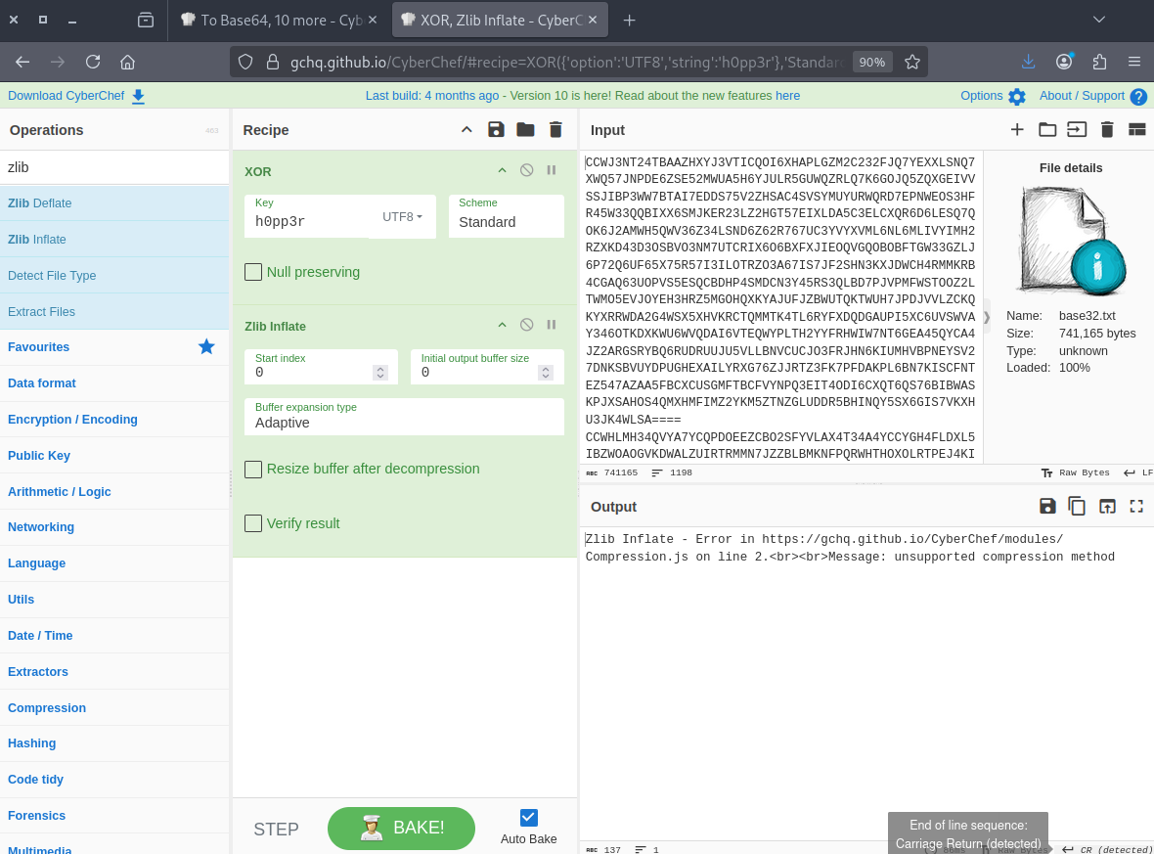Add a new input tab
This screenshot has height=854, width=1154.
click(1017, 130)
